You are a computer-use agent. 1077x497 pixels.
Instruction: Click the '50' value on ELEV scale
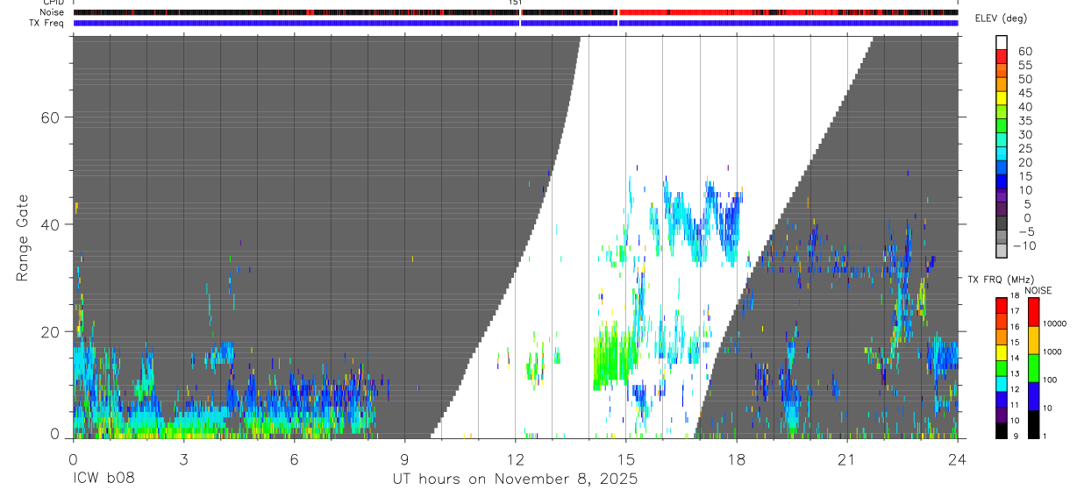(1024, 79)
